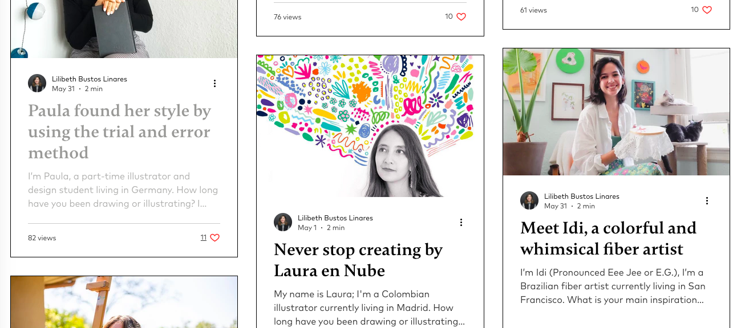This screenshot has height=328, width=741.
Task: Open more actions menu on Paula post
Action: (215, 84)
